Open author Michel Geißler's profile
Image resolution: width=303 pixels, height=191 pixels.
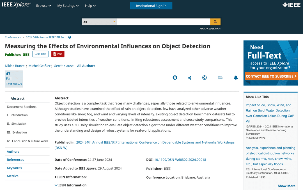pos(40,66)
